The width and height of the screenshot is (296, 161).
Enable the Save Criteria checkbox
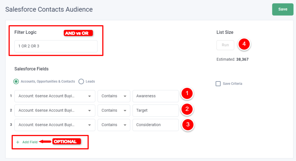coord(218,84)
